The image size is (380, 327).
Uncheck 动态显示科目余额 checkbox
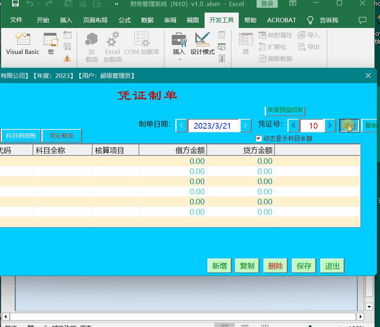click(x=259, y=137)
